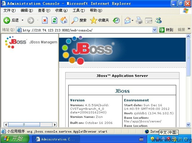Expand the Links toolbar chevron
Screen dimensions: 192x143
pos(189,29)
